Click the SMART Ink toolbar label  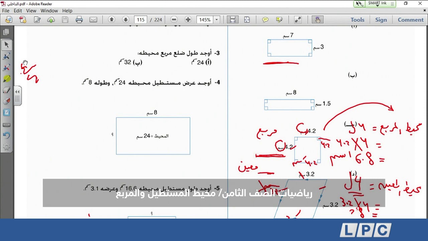(x=378, y=3)
